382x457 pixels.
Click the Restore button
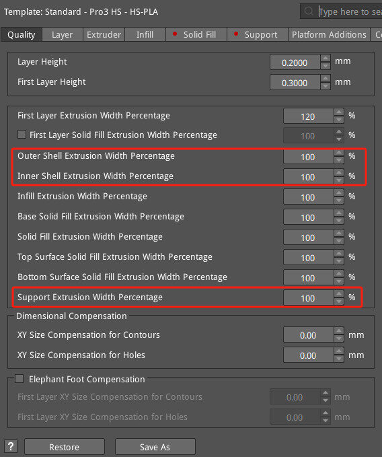[65, 447]
